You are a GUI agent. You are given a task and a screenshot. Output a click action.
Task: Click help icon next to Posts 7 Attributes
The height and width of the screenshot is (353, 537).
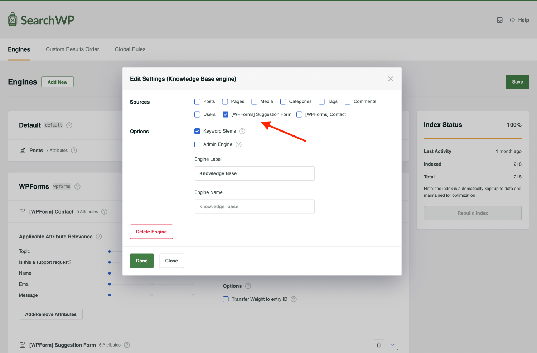(x=74, y=150)
